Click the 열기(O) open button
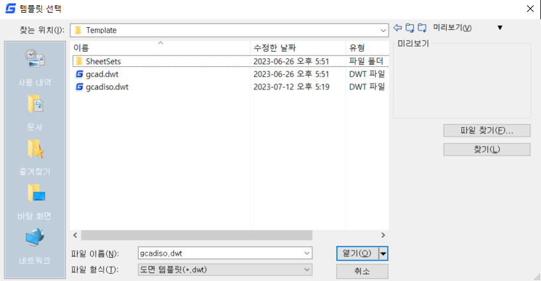The height and width of the screenshot is (281, 541). click(x=357, y=253)
